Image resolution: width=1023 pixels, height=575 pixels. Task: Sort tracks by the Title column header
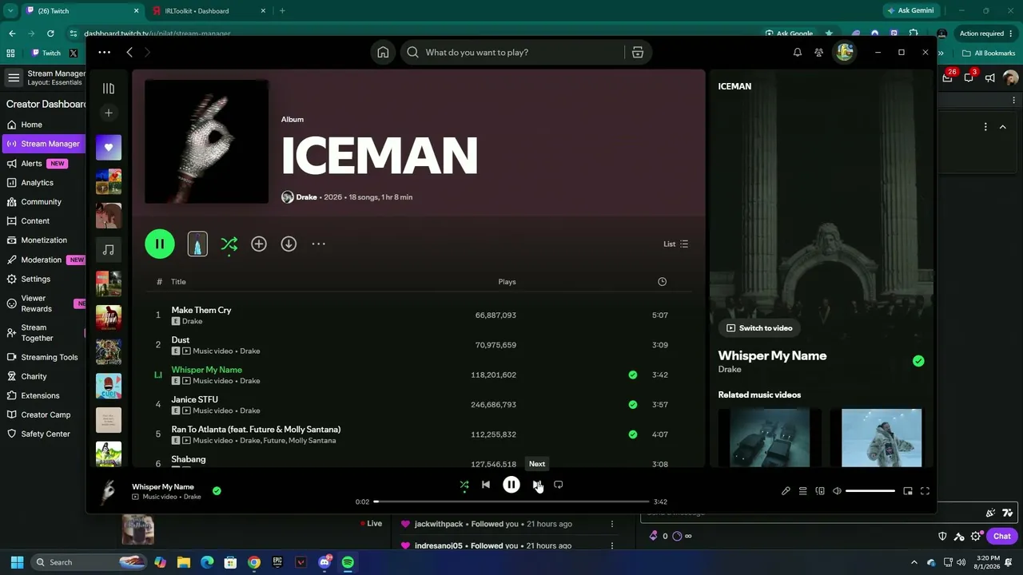178,282
